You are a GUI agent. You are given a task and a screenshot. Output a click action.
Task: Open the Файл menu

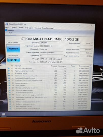(7, 27)
